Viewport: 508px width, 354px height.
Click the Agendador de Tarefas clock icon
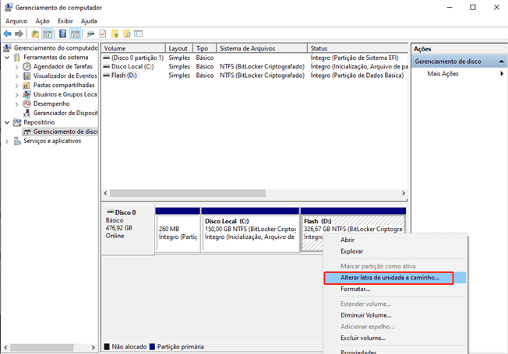(27, 67)
